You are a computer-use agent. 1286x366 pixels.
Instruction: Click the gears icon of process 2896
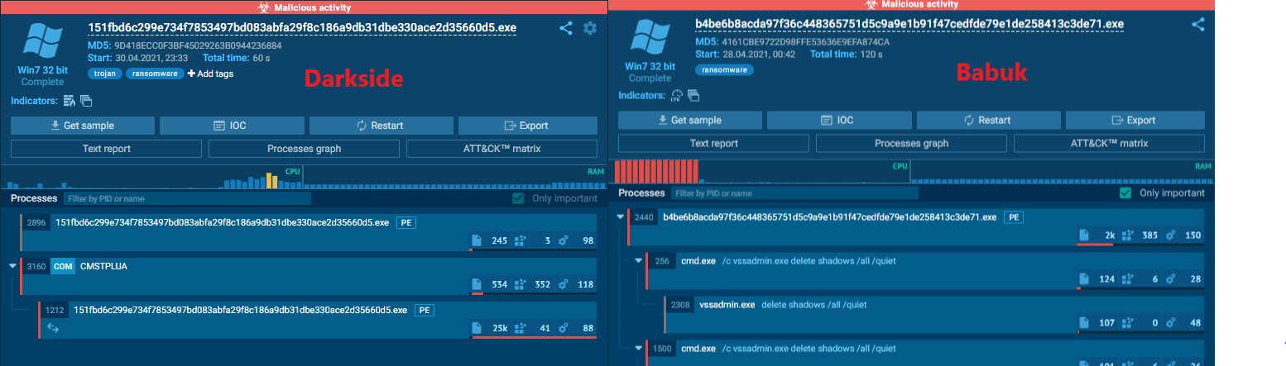click(x=564, y=240)
